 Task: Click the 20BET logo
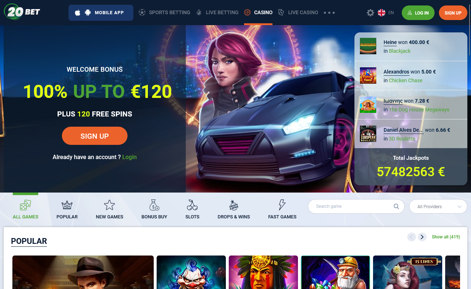click(22, 12)
